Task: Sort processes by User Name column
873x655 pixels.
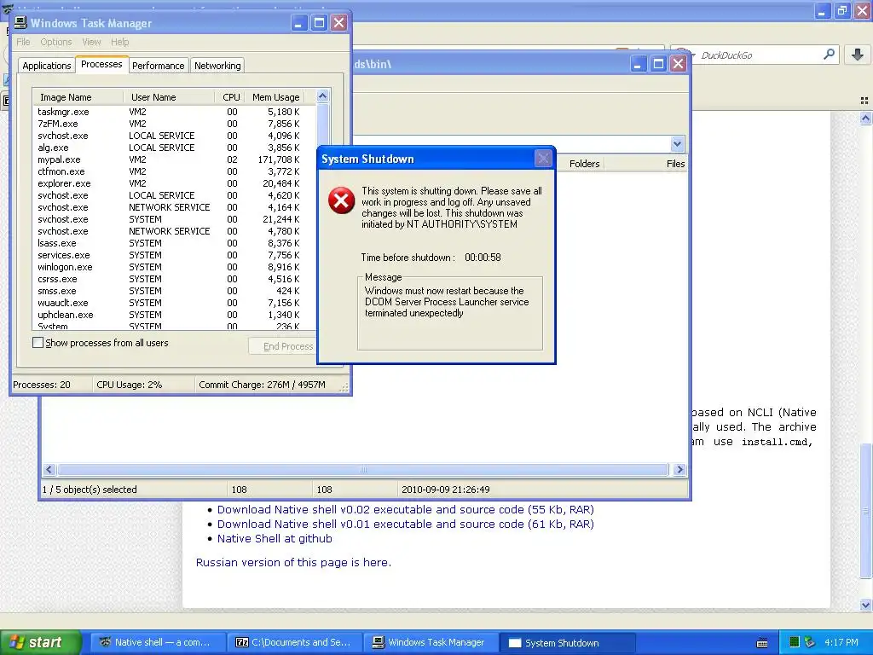Action: pos(169,97)
